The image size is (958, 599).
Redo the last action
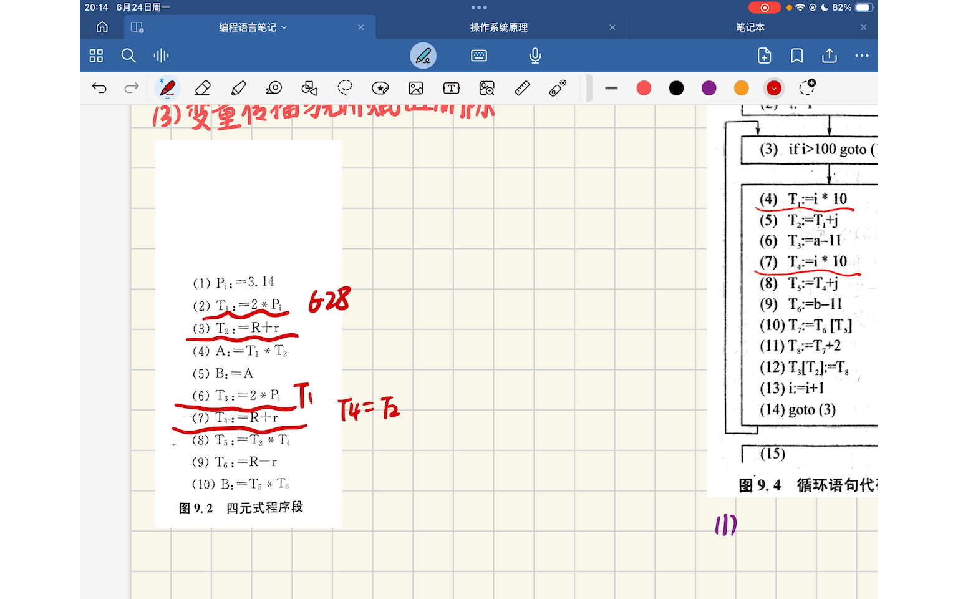132,88
